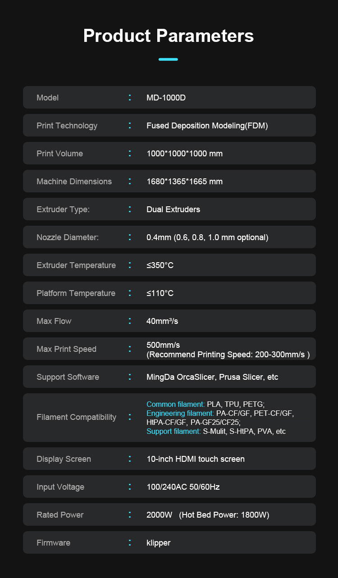Click the 1000*1000*1000 mm print volume value
Image resolution: width=338 pixels, height=578 pixels.
click(184, 154)
